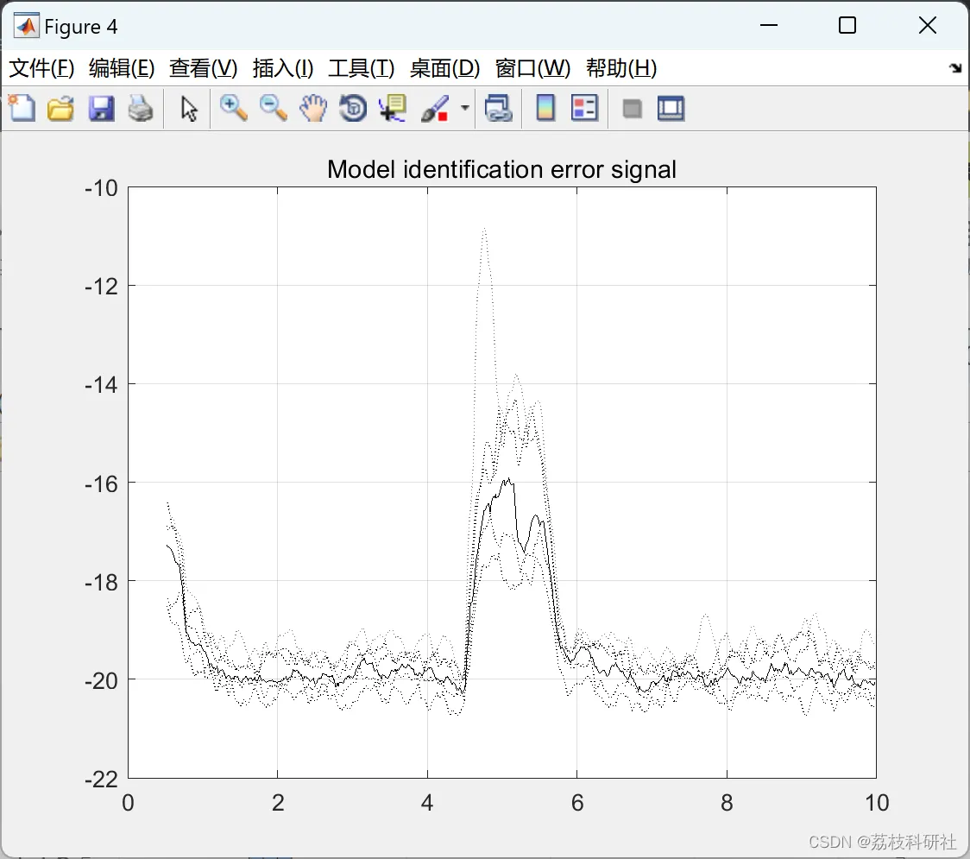Image resolution: width=970 pixels, height=859 pixels.
Task: Click the MATLAB logo in the title bar
Action: point(26,26)
